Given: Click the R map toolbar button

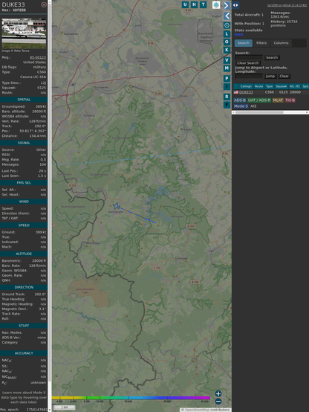Looking at the screenshot, I should (x=227, y=97).
